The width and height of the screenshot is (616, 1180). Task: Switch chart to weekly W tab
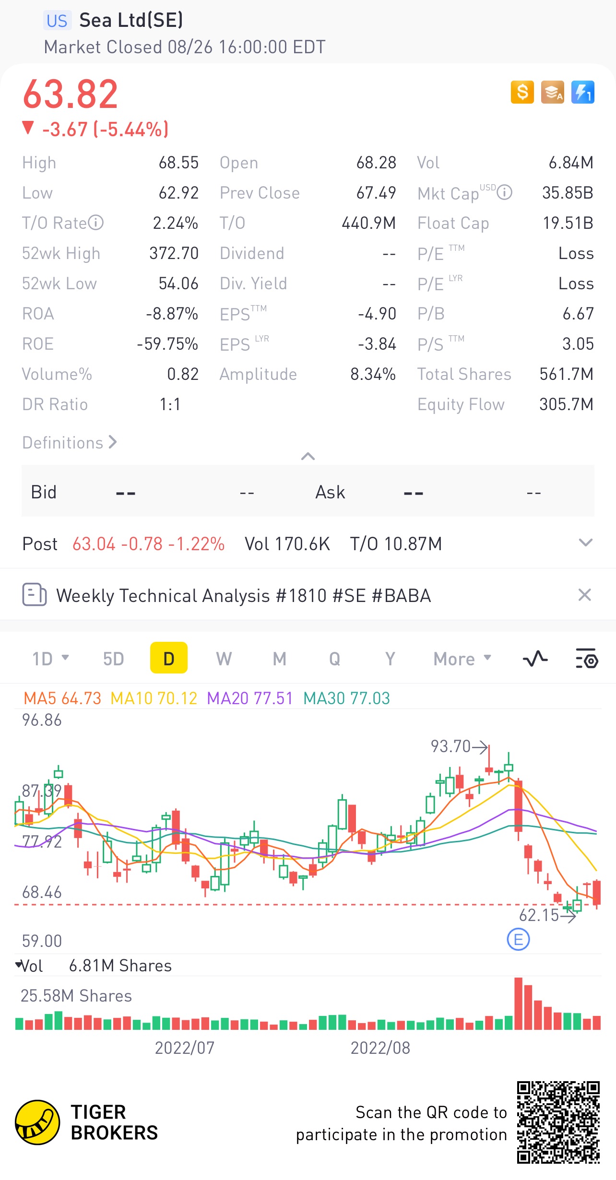tap(224, 659)
